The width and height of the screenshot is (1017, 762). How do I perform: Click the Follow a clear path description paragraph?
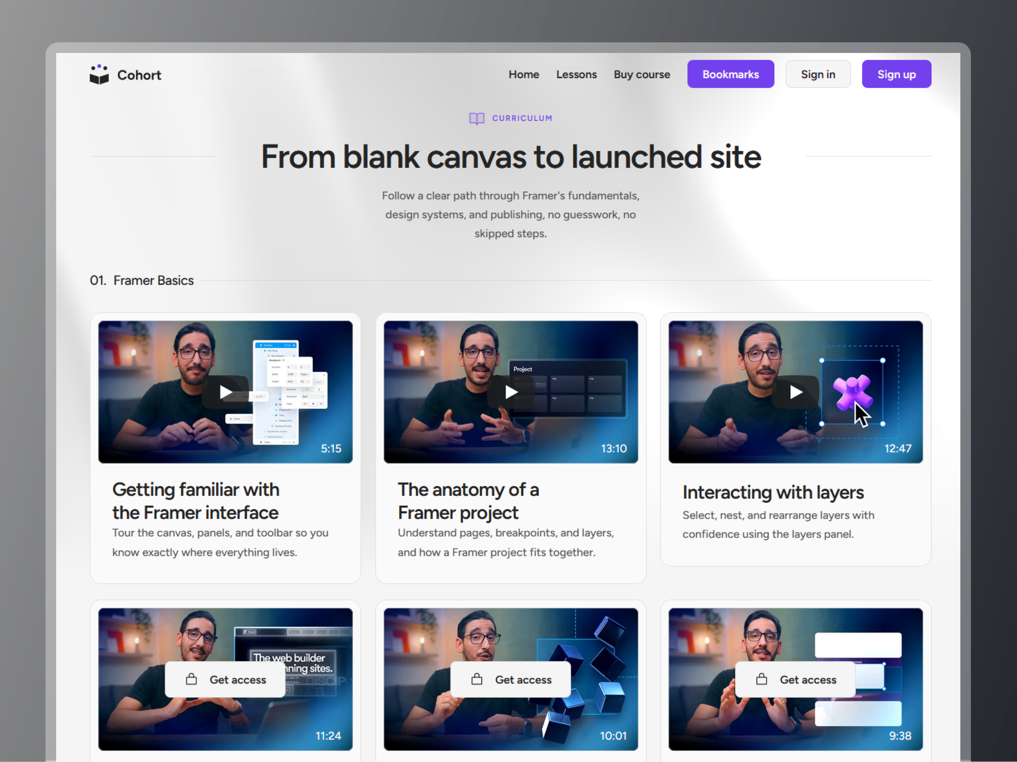[x=511, y=215]
